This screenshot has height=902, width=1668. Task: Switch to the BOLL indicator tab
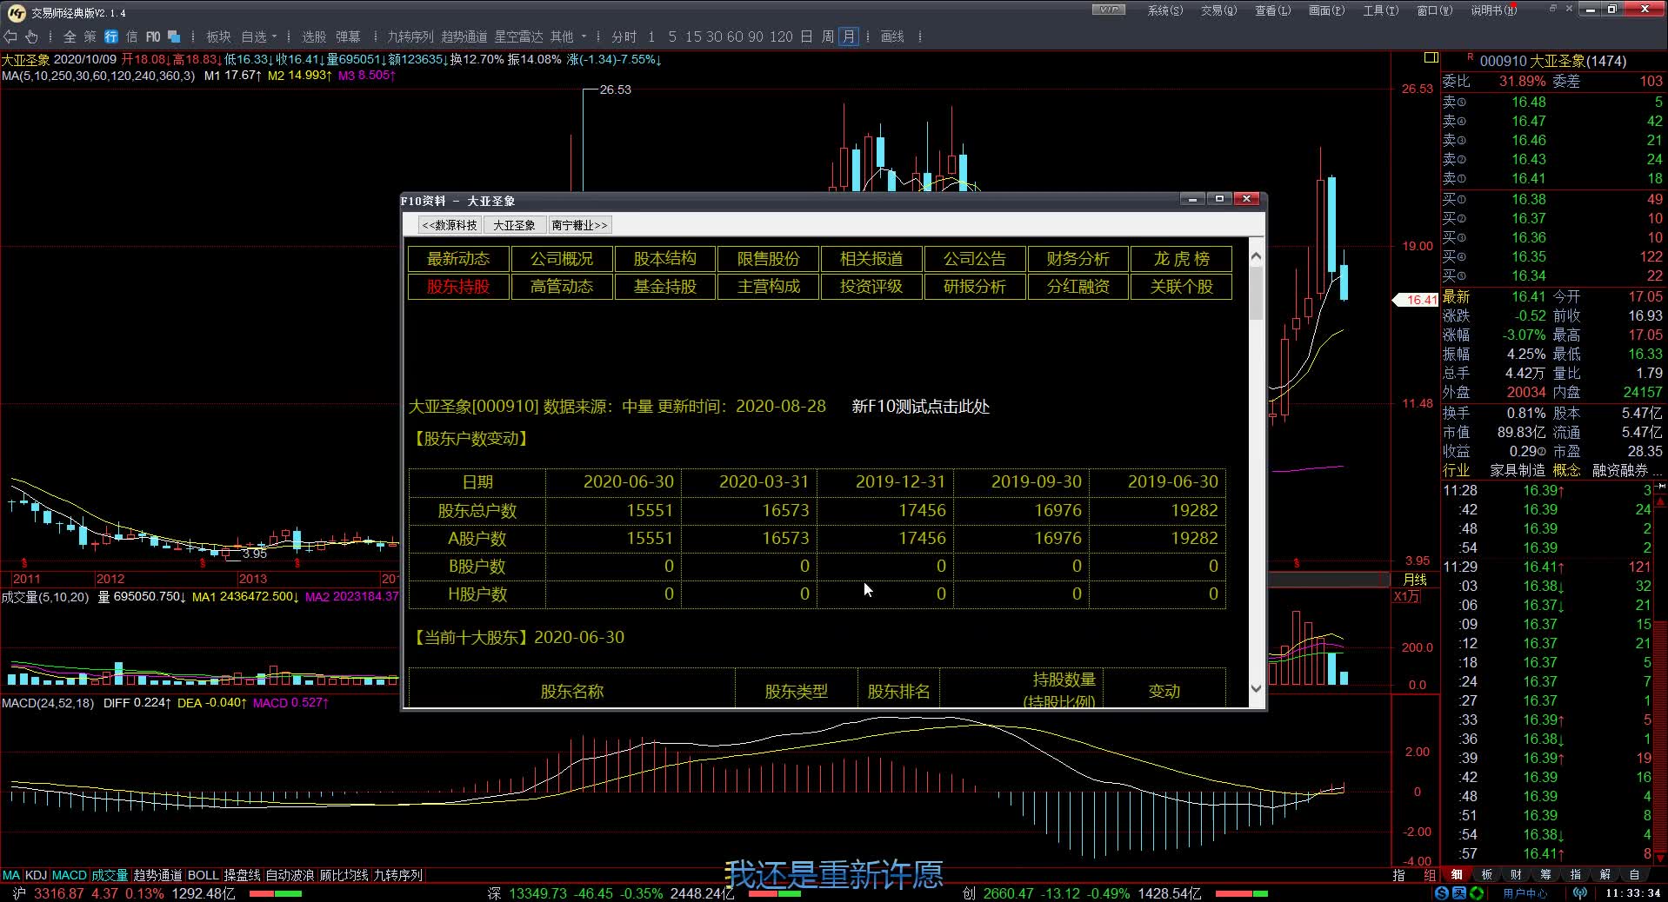(203, 875)
